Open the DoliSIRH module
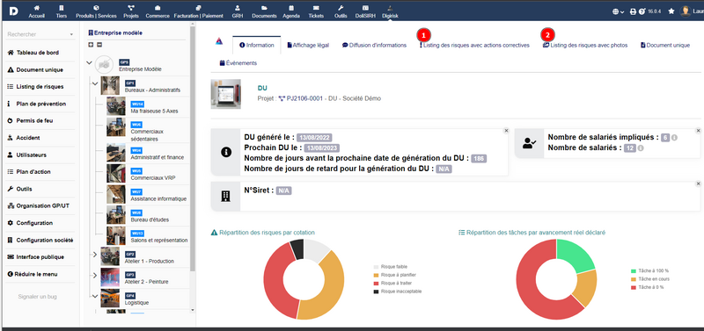Viewport: 704px width, 331px height. [365, 11]
